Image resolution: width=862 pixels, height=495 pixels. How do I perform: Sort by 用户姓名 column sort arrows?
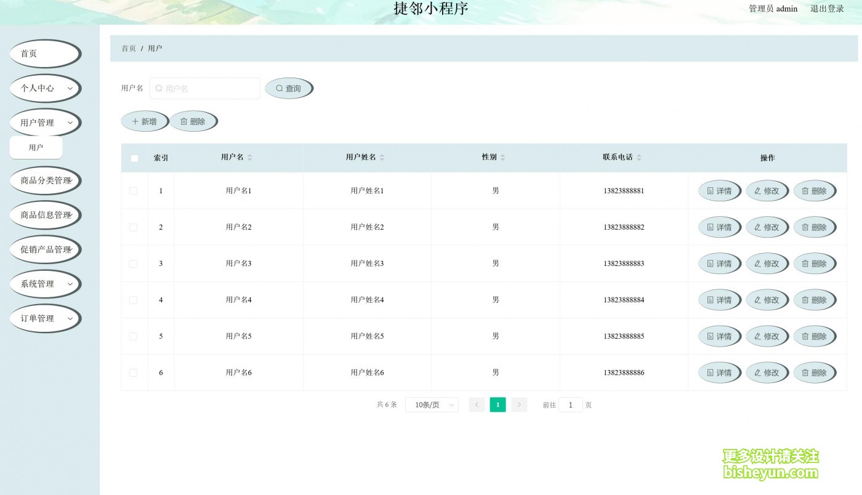pos(382,158)
